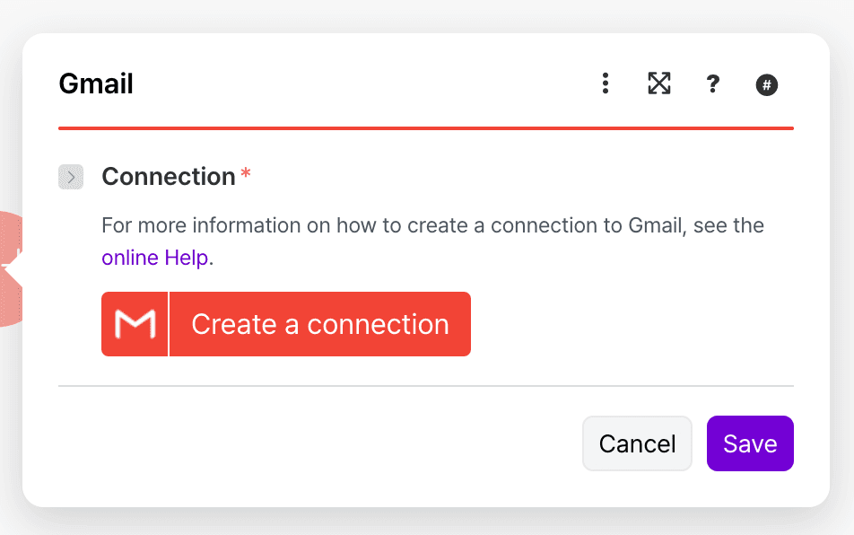Expand the module settings to fullscreen
This screenshot has width=854, height=535.
click(659, 83)
